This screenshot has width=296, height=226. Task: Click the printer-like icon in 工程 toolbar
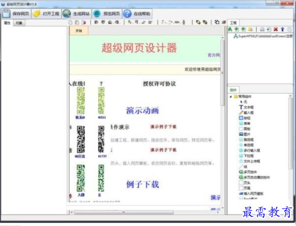coord(262,29)
